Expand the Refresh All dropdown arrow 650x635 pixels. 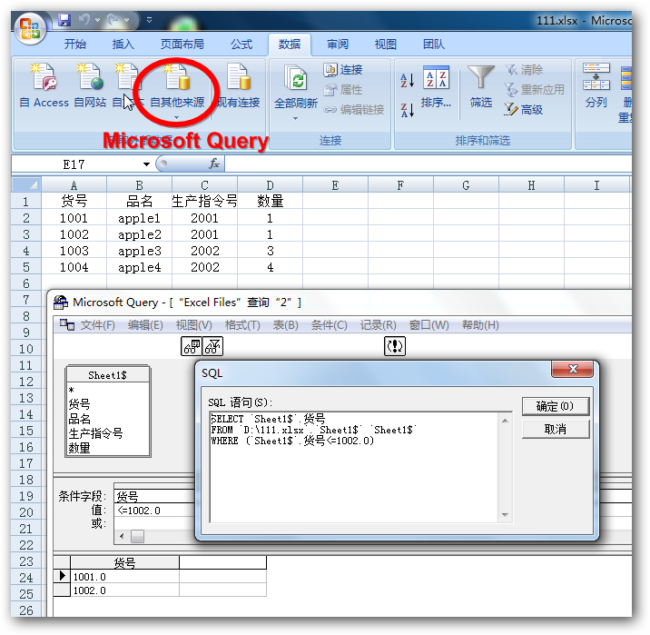pos(296,119)
